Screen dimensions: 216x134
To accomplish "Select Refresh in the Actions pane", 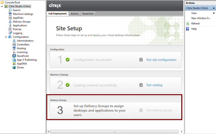I will tap(196, 24).
